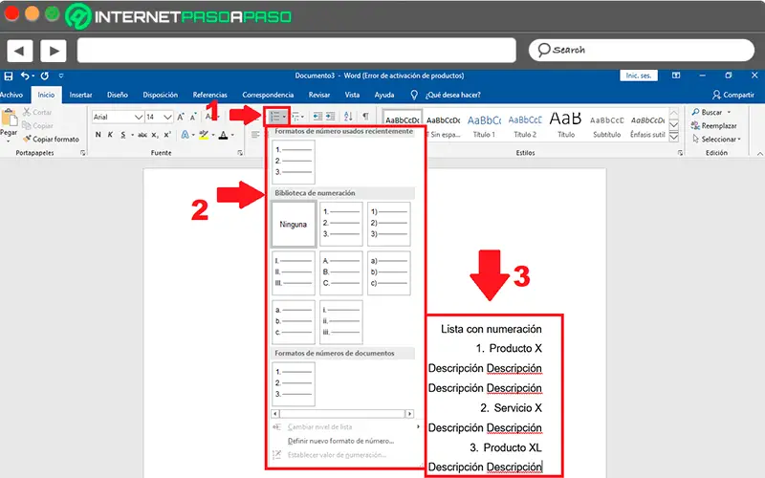This screenshot has height=478, width=765.
Task: Toggle show paragraph marks ¶
Action: (365, 117)
